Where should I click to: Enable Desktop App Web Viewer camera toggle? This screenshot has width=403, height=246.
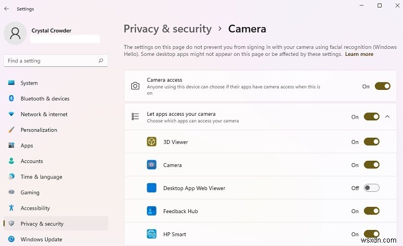click(x=372, y=188)
